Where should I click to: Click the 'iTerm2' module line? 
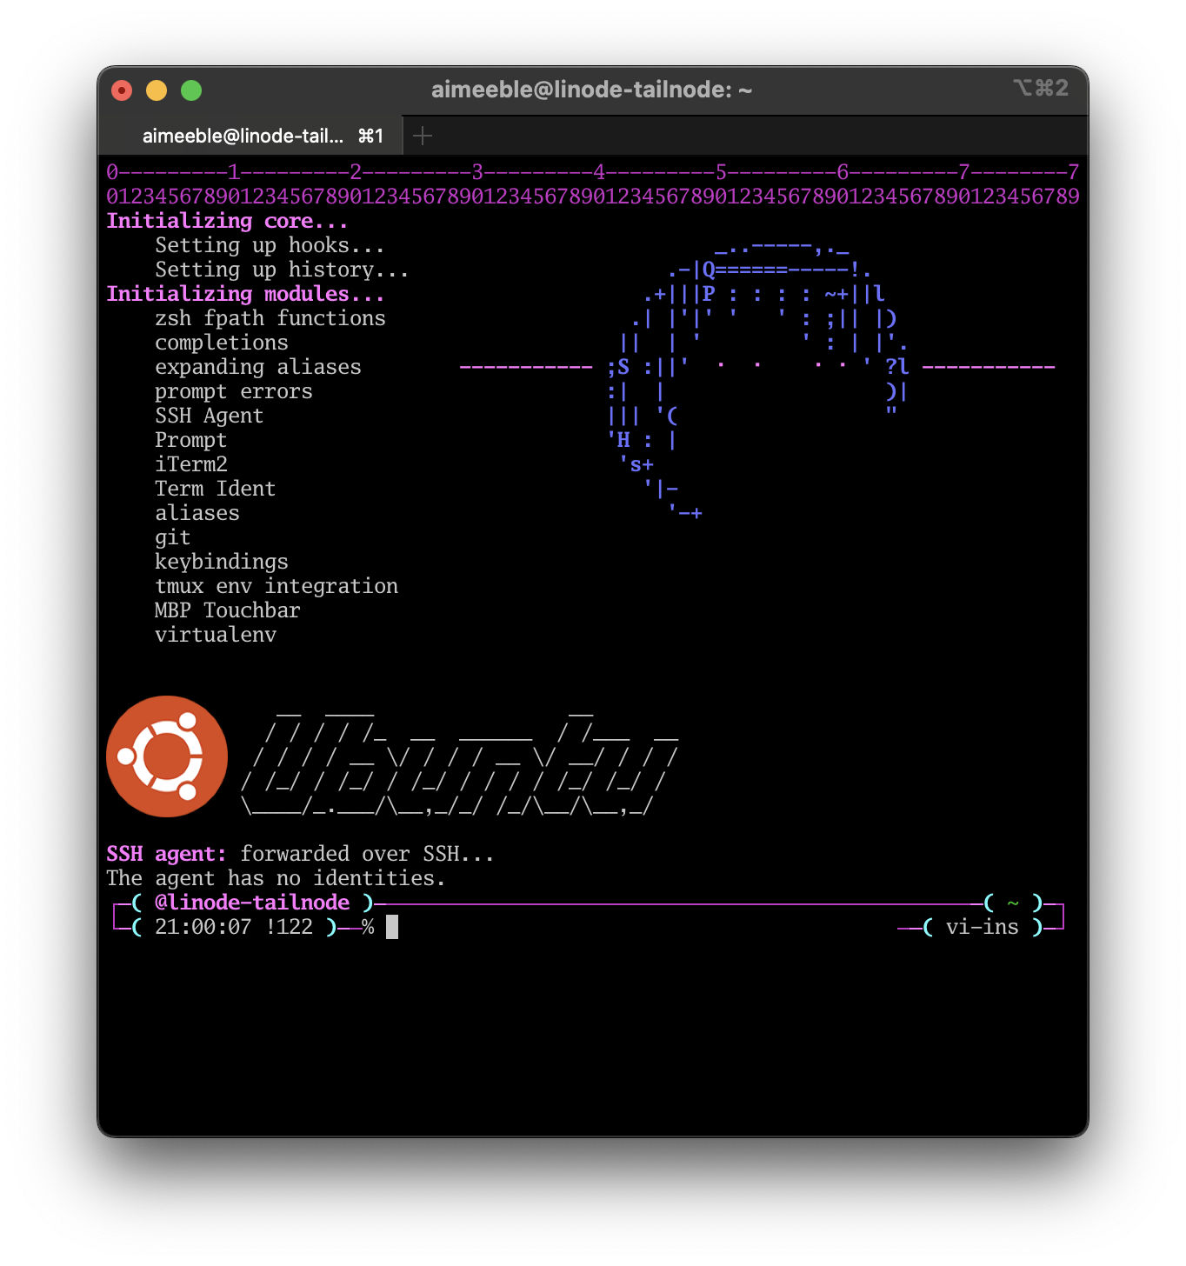(190, 464)
